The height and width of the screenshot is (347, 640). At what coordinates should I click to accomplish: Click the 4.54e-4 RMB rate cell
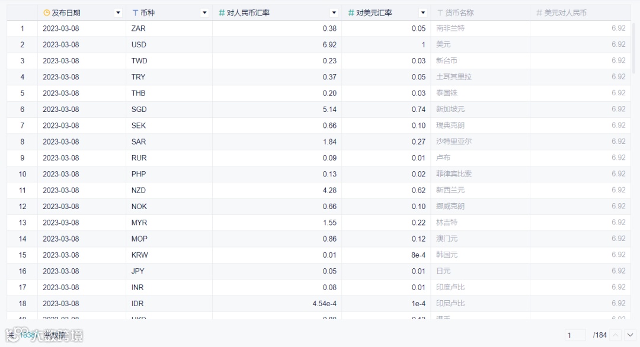[277, 303]
